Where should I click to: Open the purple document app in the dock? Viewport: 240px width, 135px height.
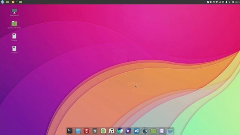point(162,131)
